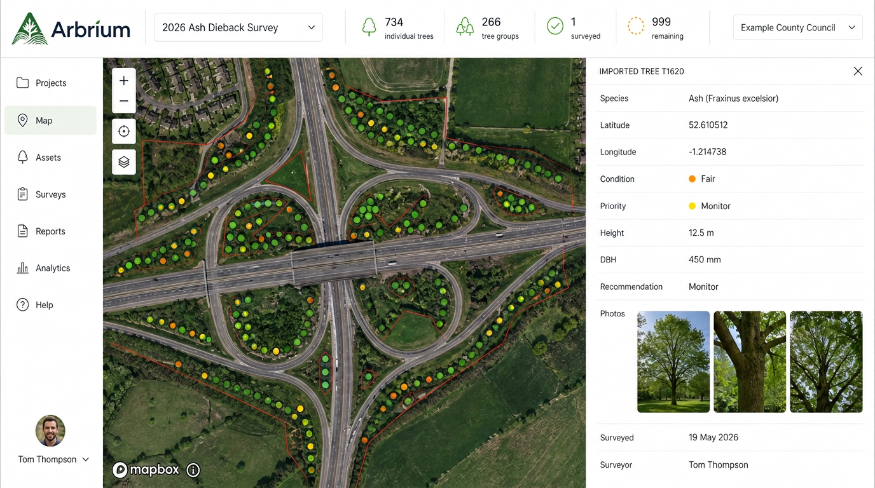Click the individual trees icon
The image size is (875, 488).
coord(369,27)
